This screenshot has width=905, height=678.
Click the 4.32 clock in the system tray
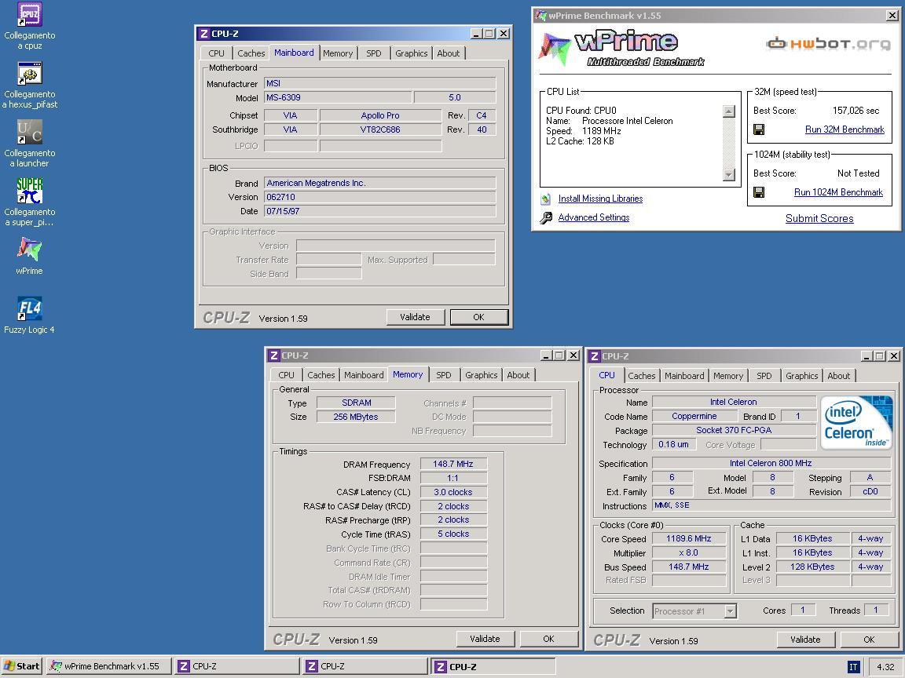pyautogui.click(x=885, y=667)
